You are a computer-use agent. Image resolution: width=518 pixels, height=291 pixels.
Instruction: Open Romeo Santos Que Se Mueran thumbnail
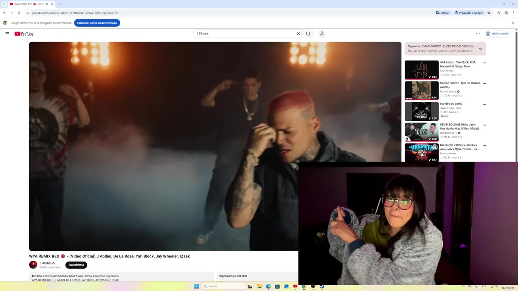(422, 91)
